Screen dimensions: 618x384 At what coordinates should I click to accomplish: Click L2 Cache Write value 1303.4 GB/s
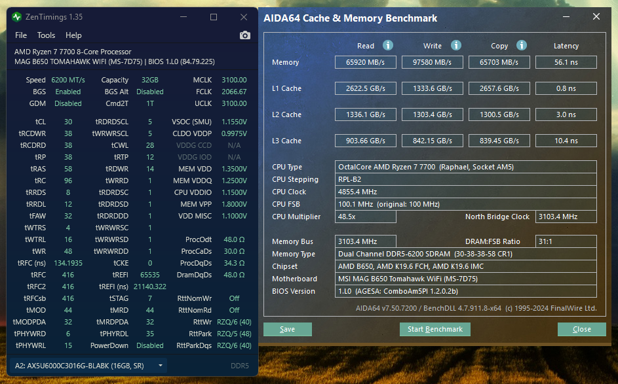[x=433, y=114]
